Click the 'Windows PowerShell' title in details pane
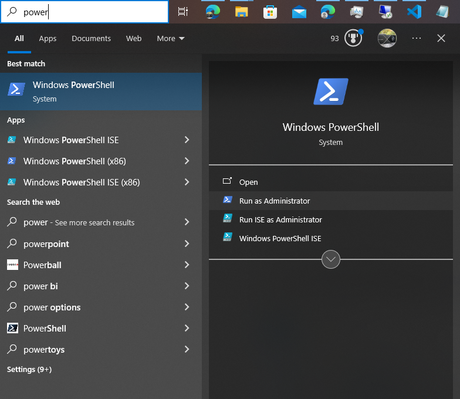Screen dimensions: 460x399 tap(331, 127)
